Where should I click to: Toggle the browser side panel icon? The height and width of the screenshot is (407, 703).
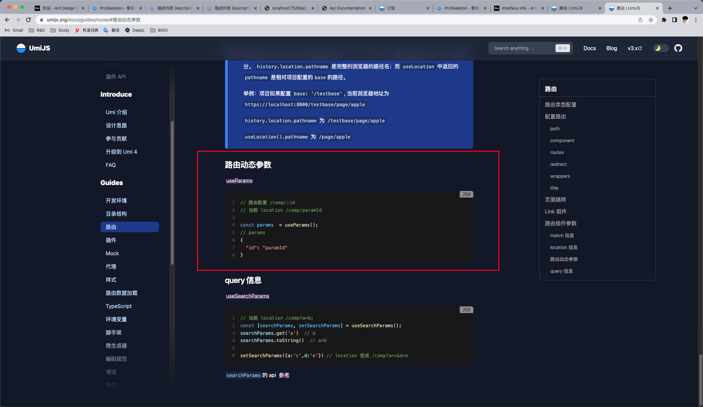[x=674, y=20]
